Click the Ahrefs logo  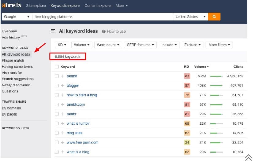pos(12,5)
